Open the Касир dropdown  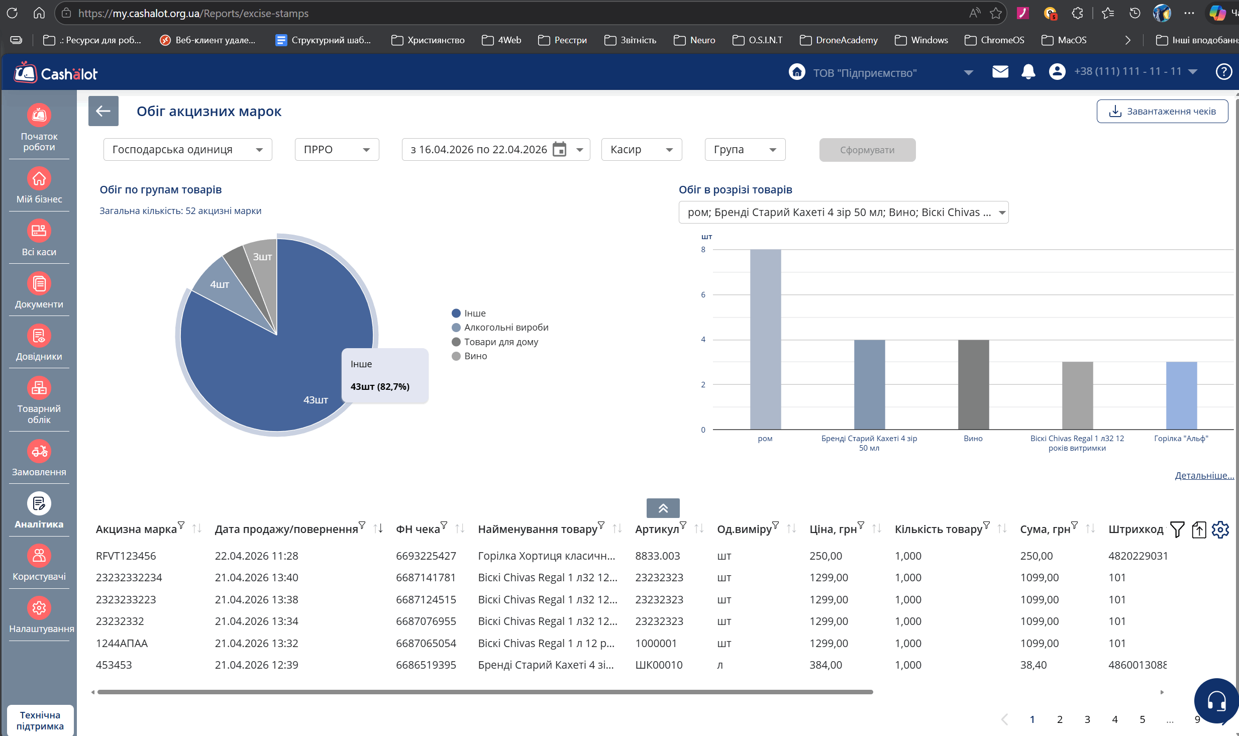[641, 150]
